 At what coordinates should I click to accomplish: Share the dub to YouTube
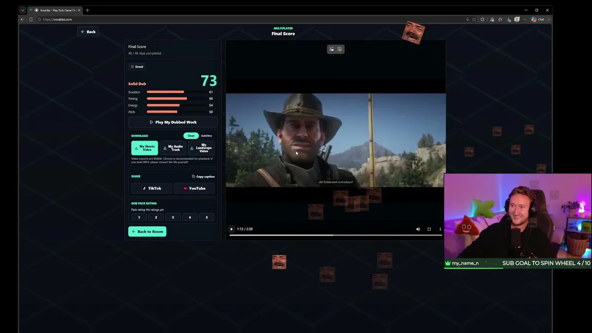point(194,188)
